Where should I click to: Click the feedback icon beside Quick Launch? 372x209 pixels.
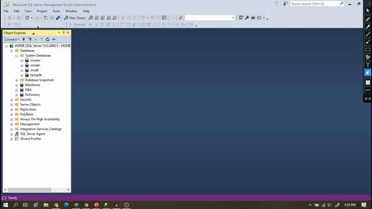coord(285,4)
